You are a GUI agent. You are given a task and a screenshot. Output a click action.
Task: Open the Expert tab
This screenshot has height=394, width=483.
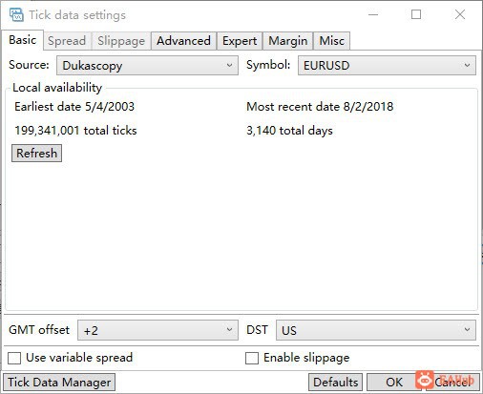240,41
